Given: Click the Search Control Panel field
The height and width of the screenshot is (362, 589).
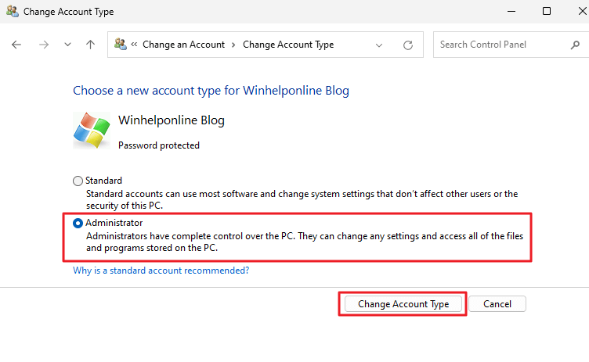Looking at the screenshot, I should (511, 45).
